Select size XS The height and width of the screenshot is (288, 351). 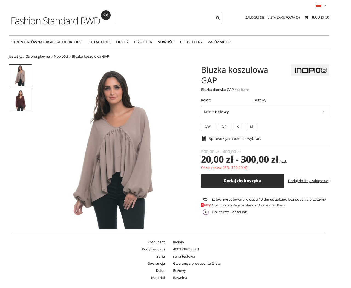click(224, 127)
